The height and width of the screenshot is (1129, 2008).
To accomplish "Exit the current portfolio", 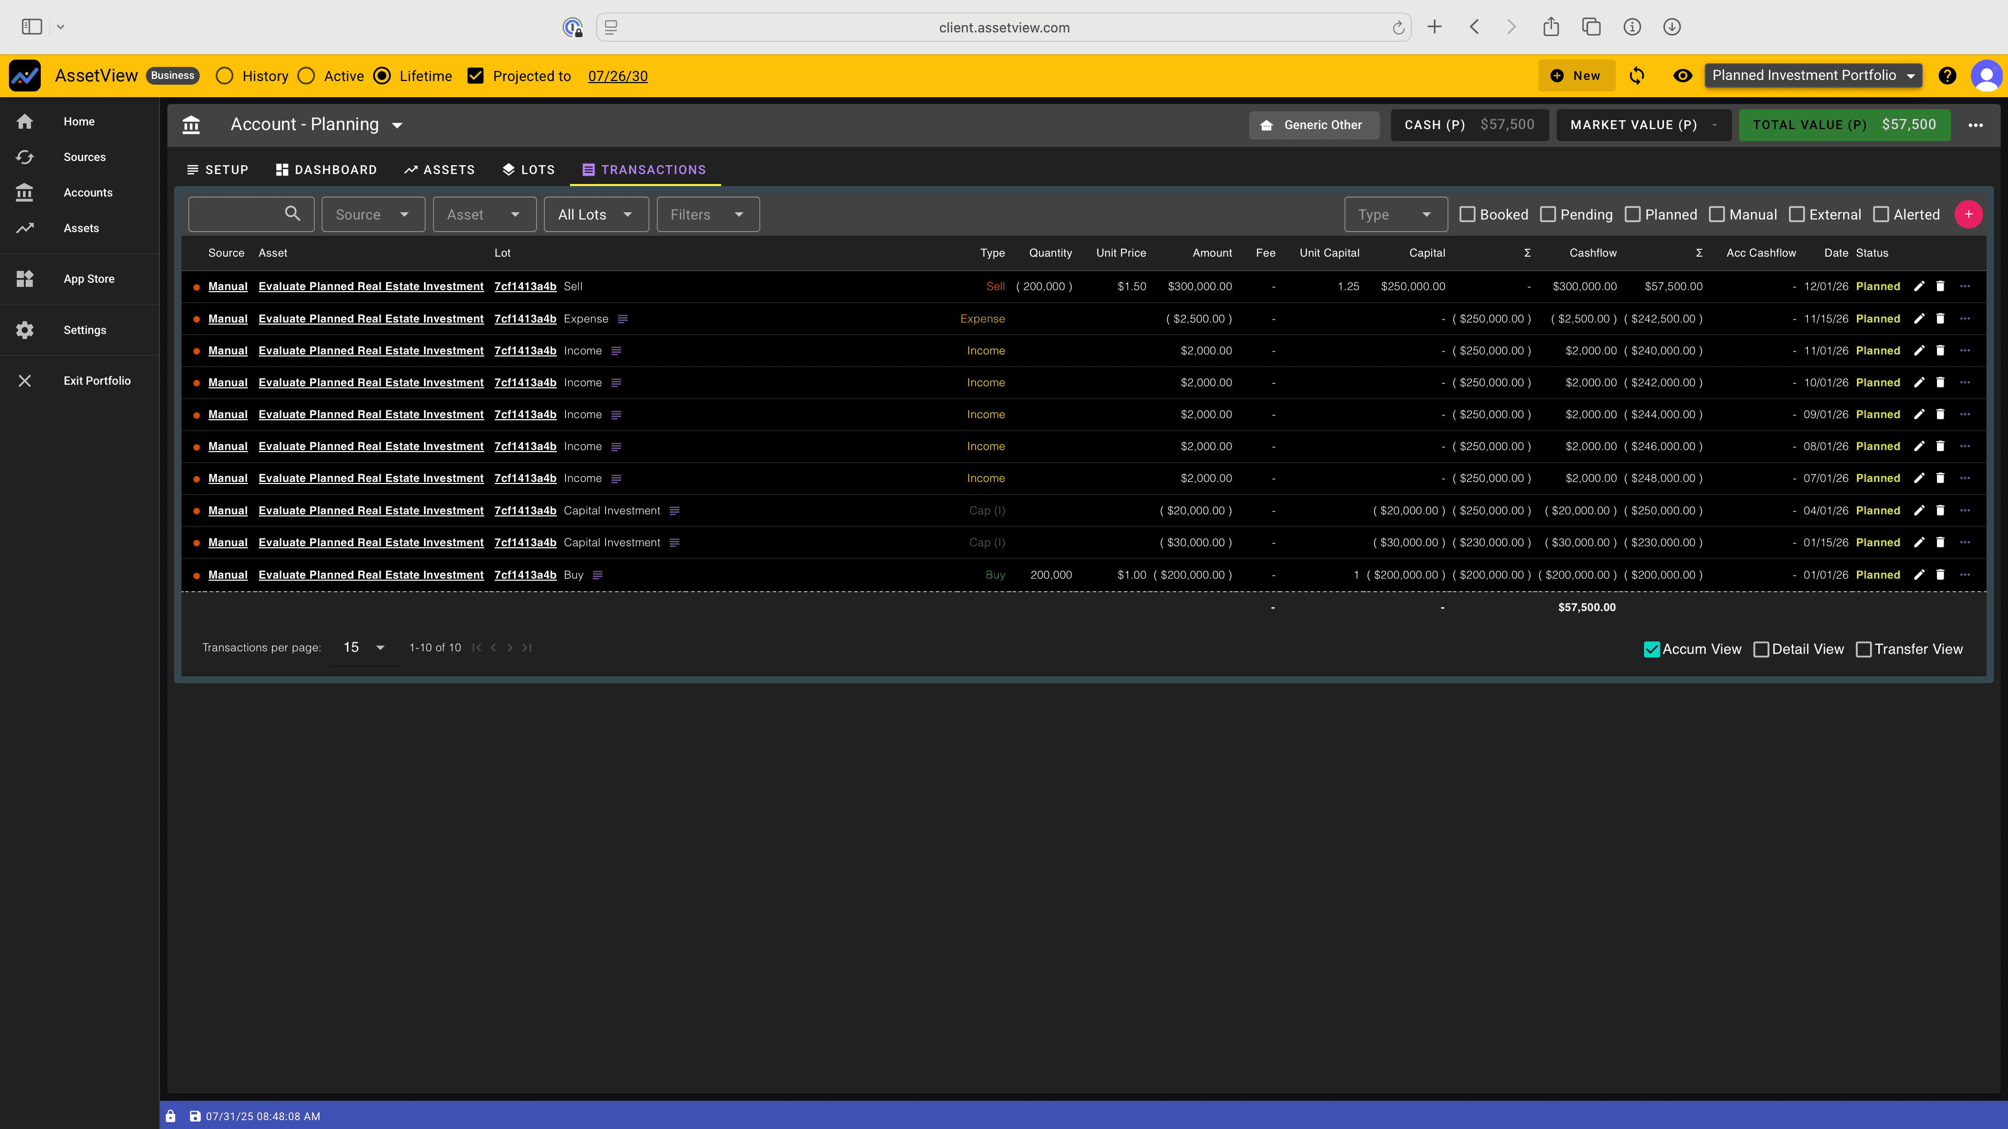I will [x=96, y=380].
